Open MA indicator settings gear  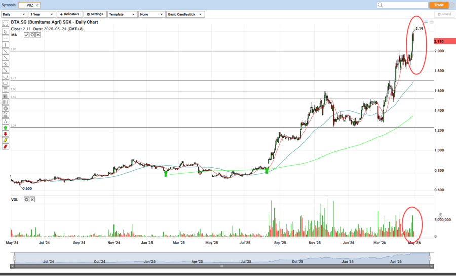coord(32,35)
